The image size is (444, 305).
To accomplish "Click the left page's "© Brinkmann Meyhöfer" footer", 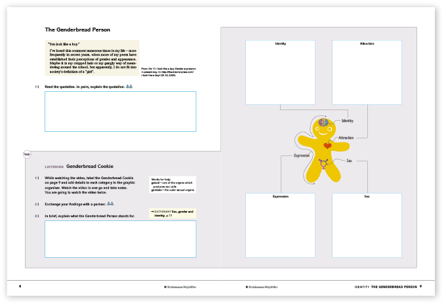I will click(x=180, y=287).
